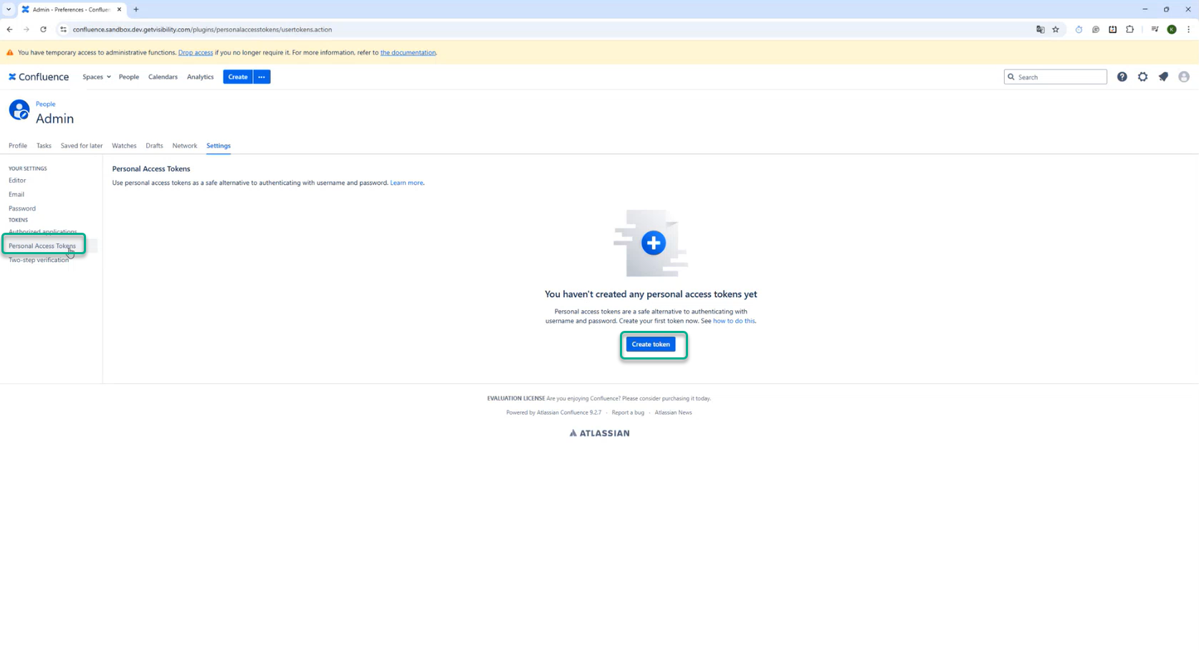The height and width of the screenshot is (651, 1199).
Task: Open Chrome's three-dot menu
Action: click(1190, 29)
